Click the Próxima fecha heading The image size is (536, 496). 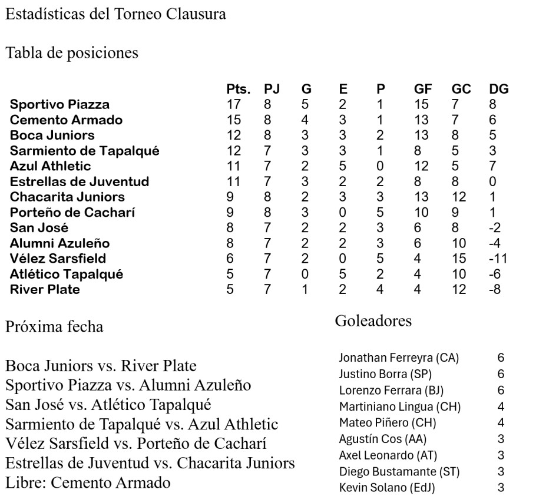(x=54, y=326)
